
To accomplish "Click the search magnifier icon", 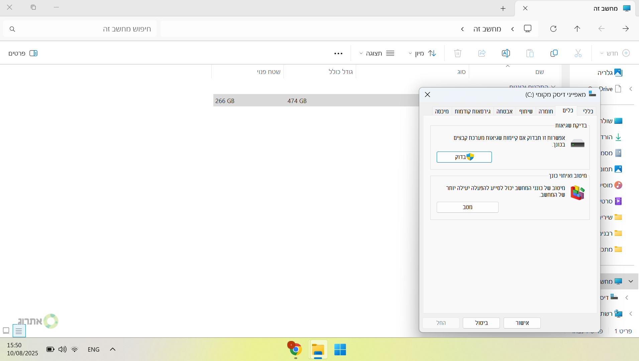I will (12, 29).
